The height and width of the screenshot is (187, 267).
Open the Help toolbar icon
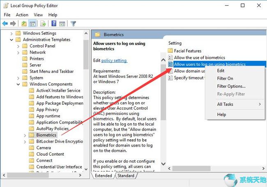tap(54, 23)
